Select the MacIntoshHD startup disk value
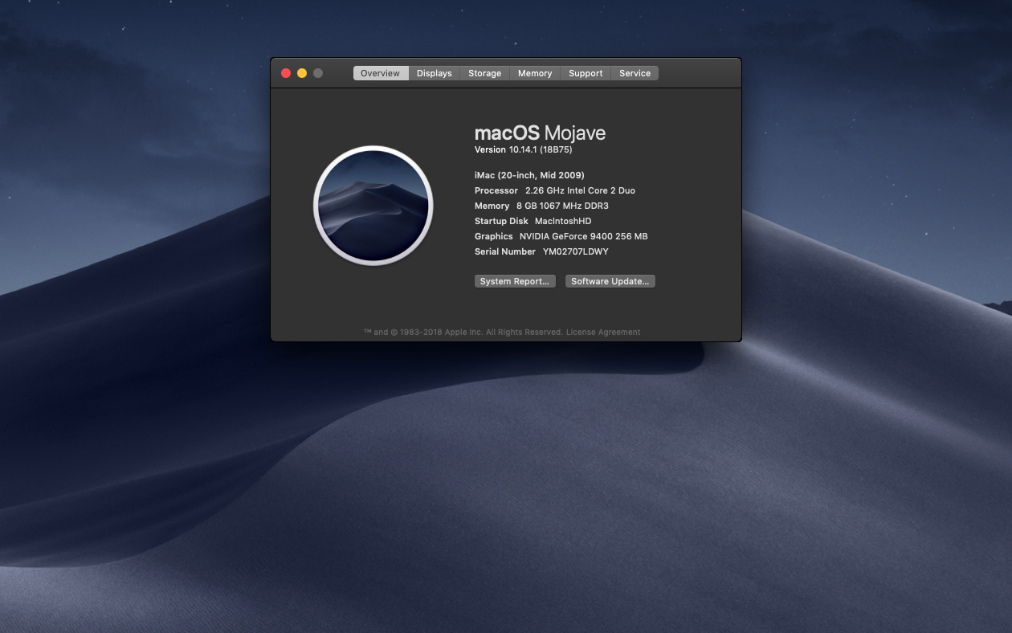 click(x=563, y=221)
